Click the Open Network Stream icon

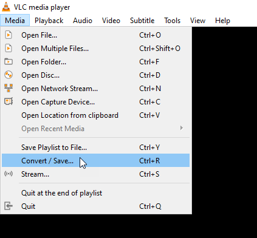(9, 88)
